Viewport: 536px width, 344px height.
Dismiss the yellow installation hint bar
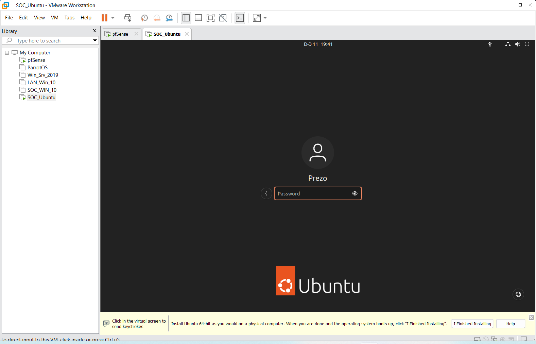click(x=531, y=317)
